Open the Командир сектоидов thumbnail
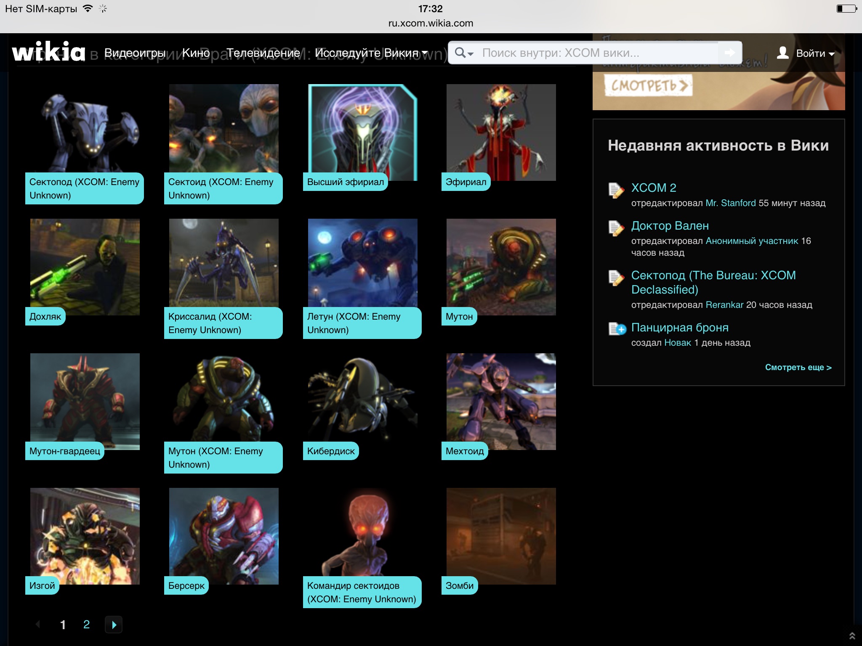Image resolution: width=862 pixels, height=646 pixels. pyautogui.click(x=362, y=532)
